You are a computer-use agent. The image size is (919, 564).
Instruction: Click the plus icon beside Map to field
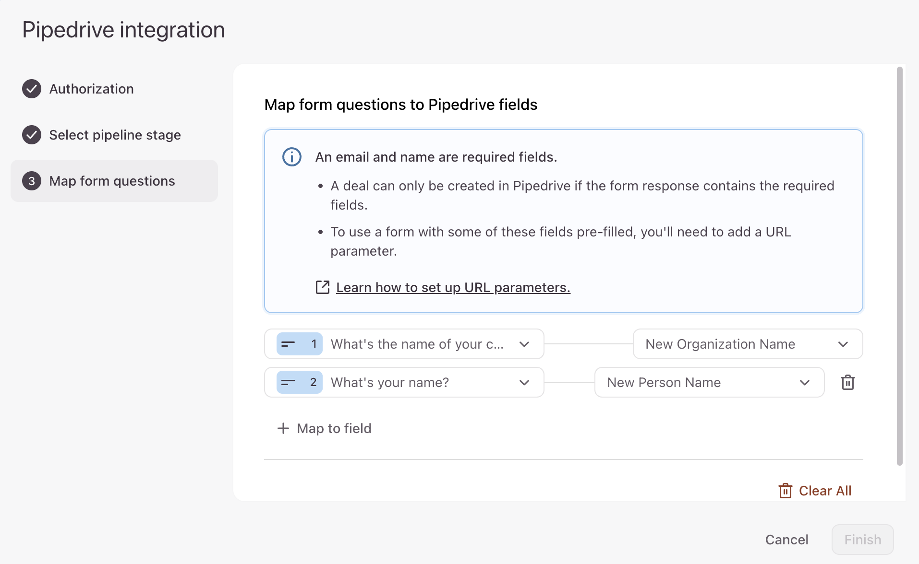tap(283, 428)
